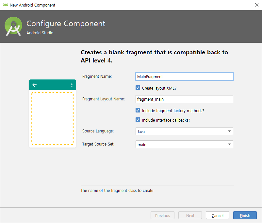Toggle Include fragment factory methods checkbox

tap(138, 110)
